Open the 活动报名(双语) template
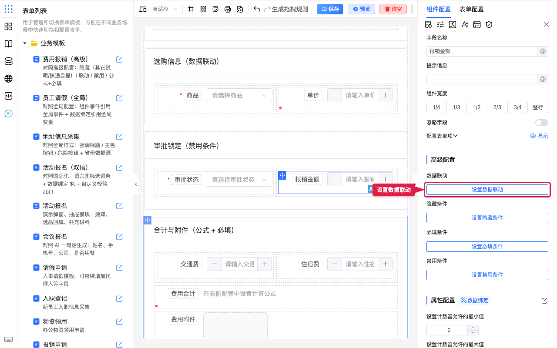Viewport: 557px width, 348px height. (65, 167)
